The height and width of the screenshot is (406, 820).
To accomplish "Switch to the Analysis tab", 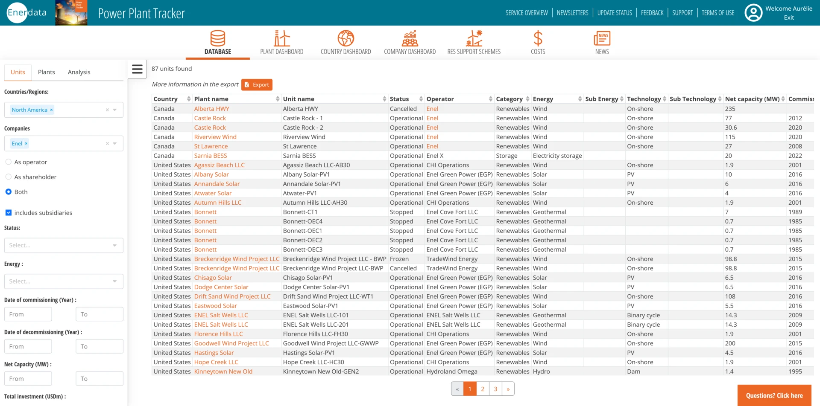I will (79, 72).
